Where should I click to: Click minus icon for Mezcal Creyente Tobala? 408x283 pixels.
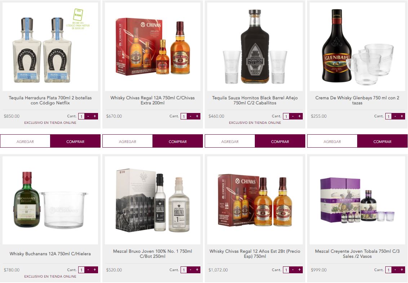tap(395, 270)
